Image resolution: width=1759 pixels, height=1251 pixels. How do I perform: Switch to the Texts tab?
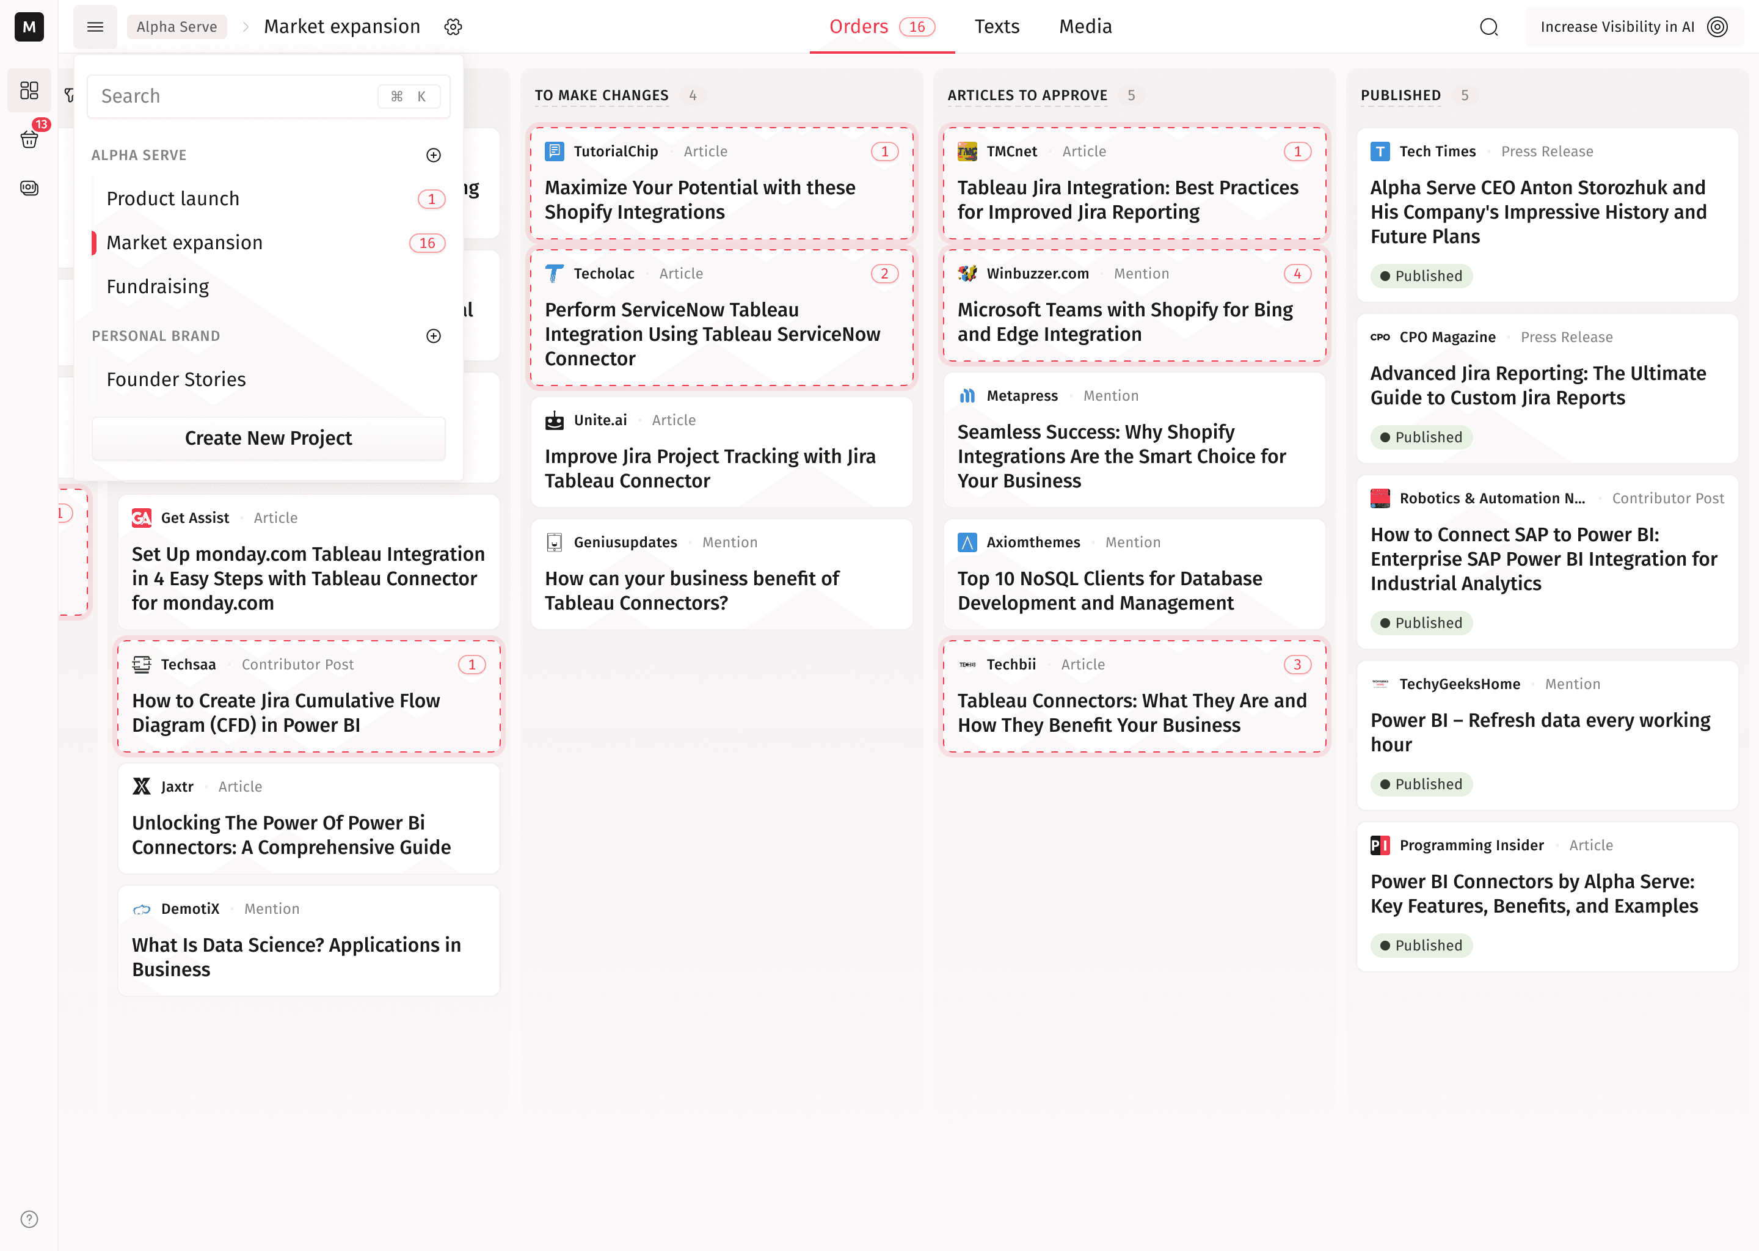point(997,26)
